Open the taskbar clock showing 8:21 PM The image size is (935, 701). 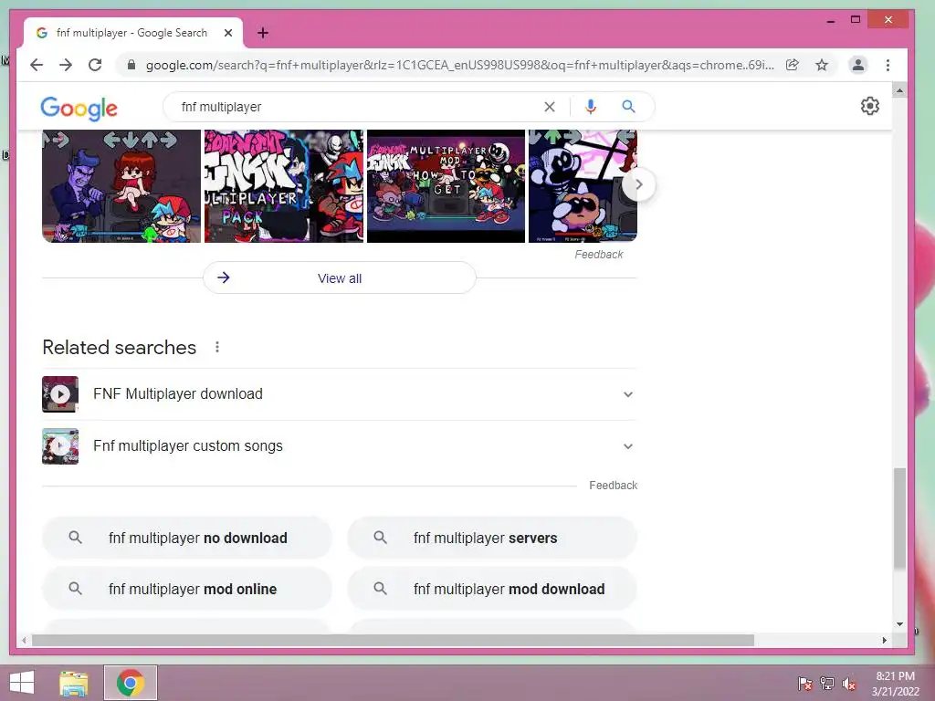[896, 684]
